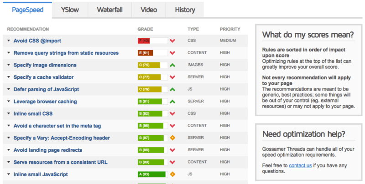Switch to the YSlow tab
365x184 pixels.
click(x=68, y=10)
